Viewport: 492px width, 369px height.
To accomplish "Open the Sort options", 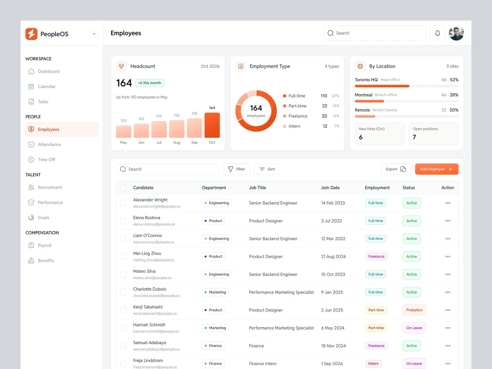I will [267, 169].
